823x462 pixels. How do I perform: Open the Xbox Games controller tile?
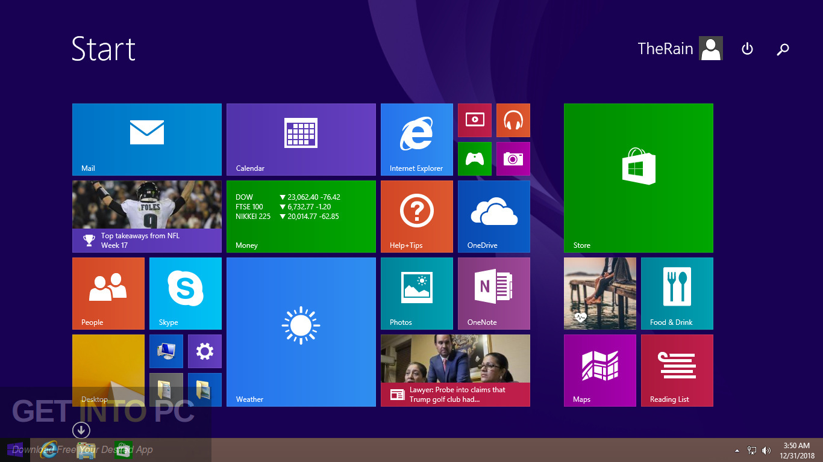click(x=475, y=159)
